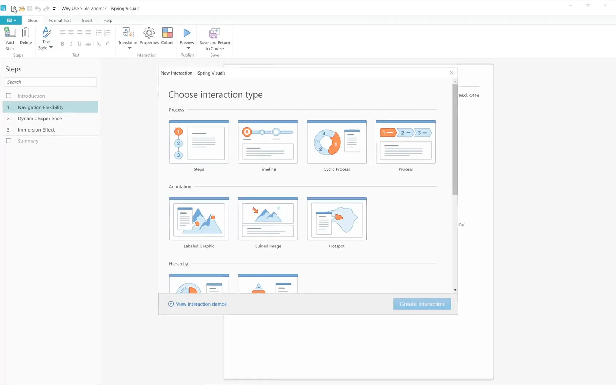Expand the Text Style dropdown arrow
The width and height of the screenshot is (616, 385).
(x=51, y=47)
